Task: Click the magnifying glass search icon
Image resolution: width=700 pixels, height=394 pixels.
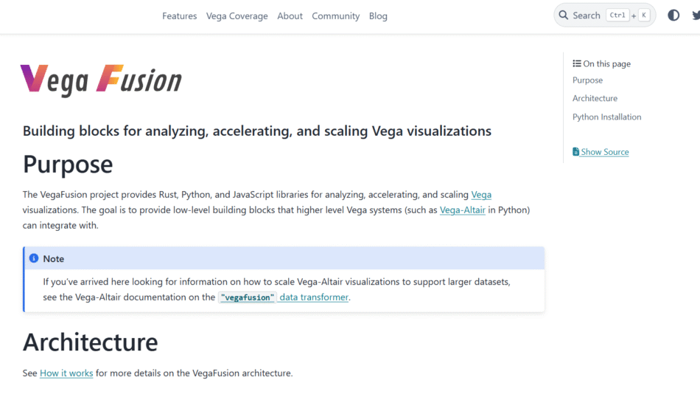Action: (564, 15)
